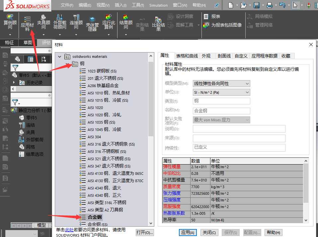
Task: Select 外部载荷 in the study tree
Action: [31, 140]
